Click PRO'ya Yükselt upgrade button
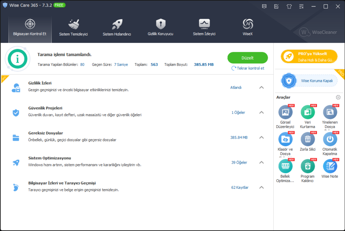The height and width of the screenshot is (231, 345). pos(309,56)
